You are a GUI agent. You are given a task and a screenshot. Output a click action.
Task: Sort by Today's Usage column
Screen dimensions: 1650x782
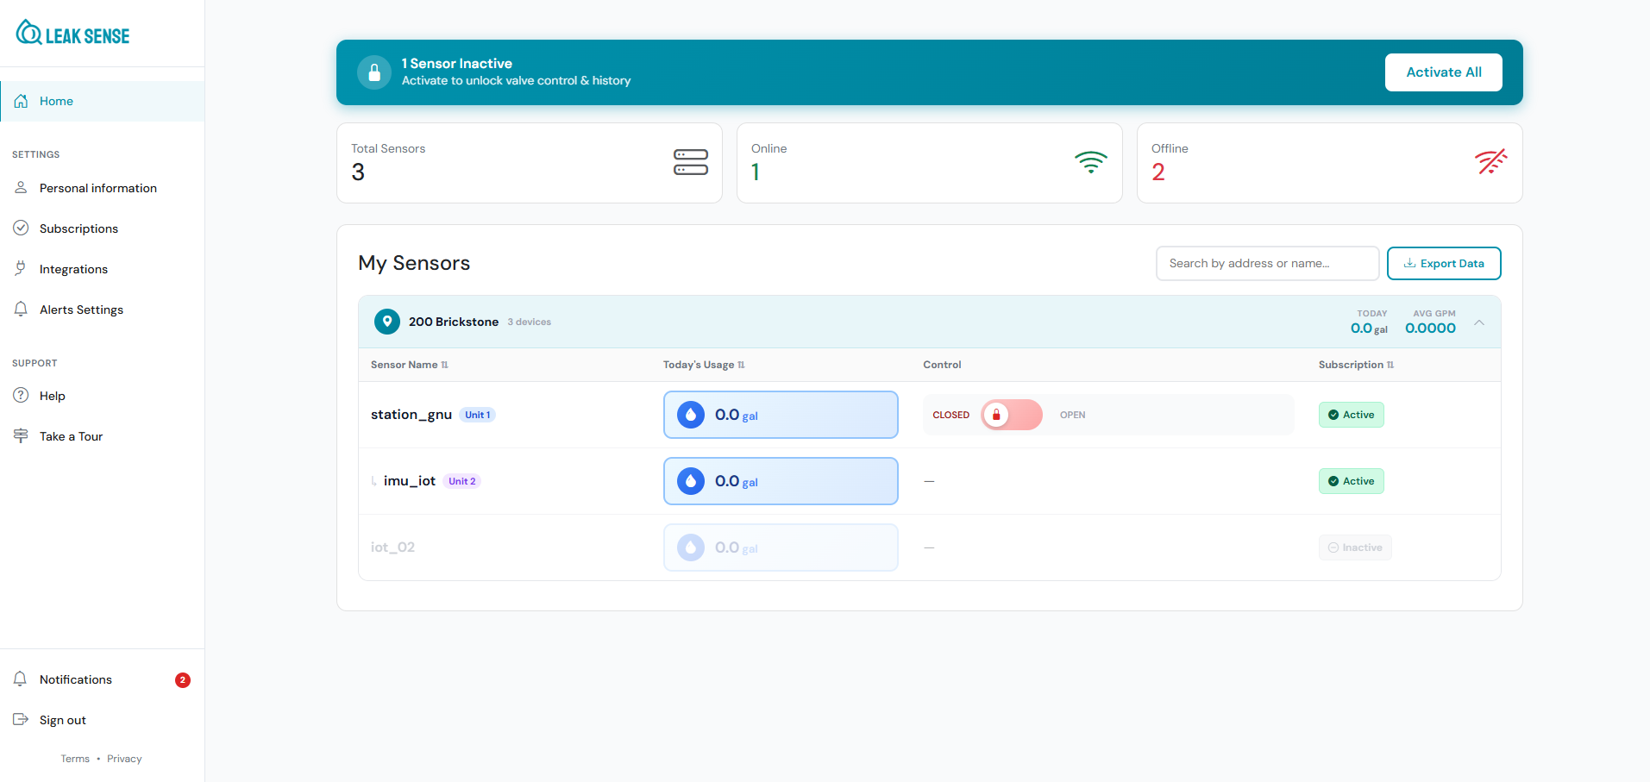704,365
